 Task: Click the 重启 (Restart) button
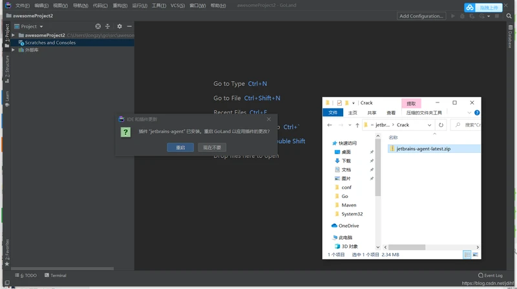click(180, 148)
